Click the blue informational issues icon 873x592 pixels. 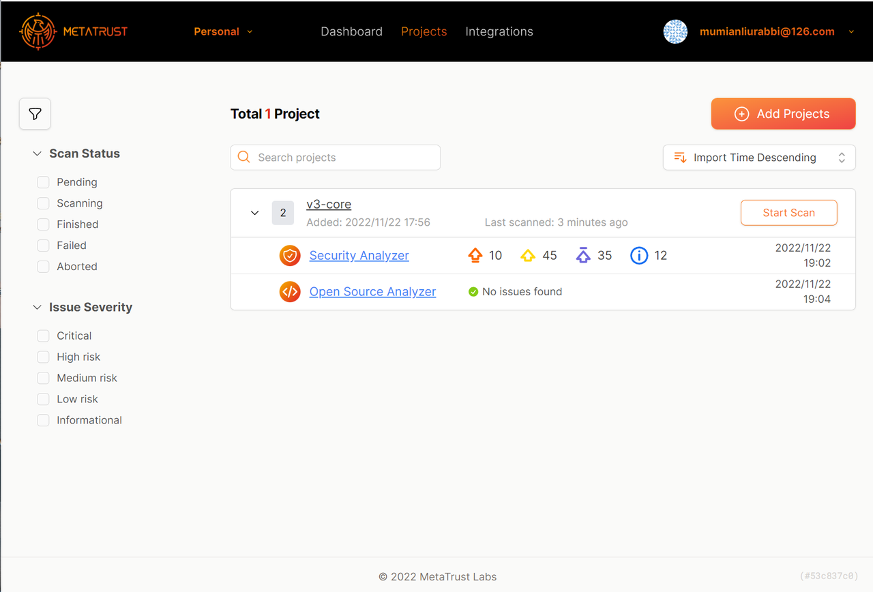point(639,256)
